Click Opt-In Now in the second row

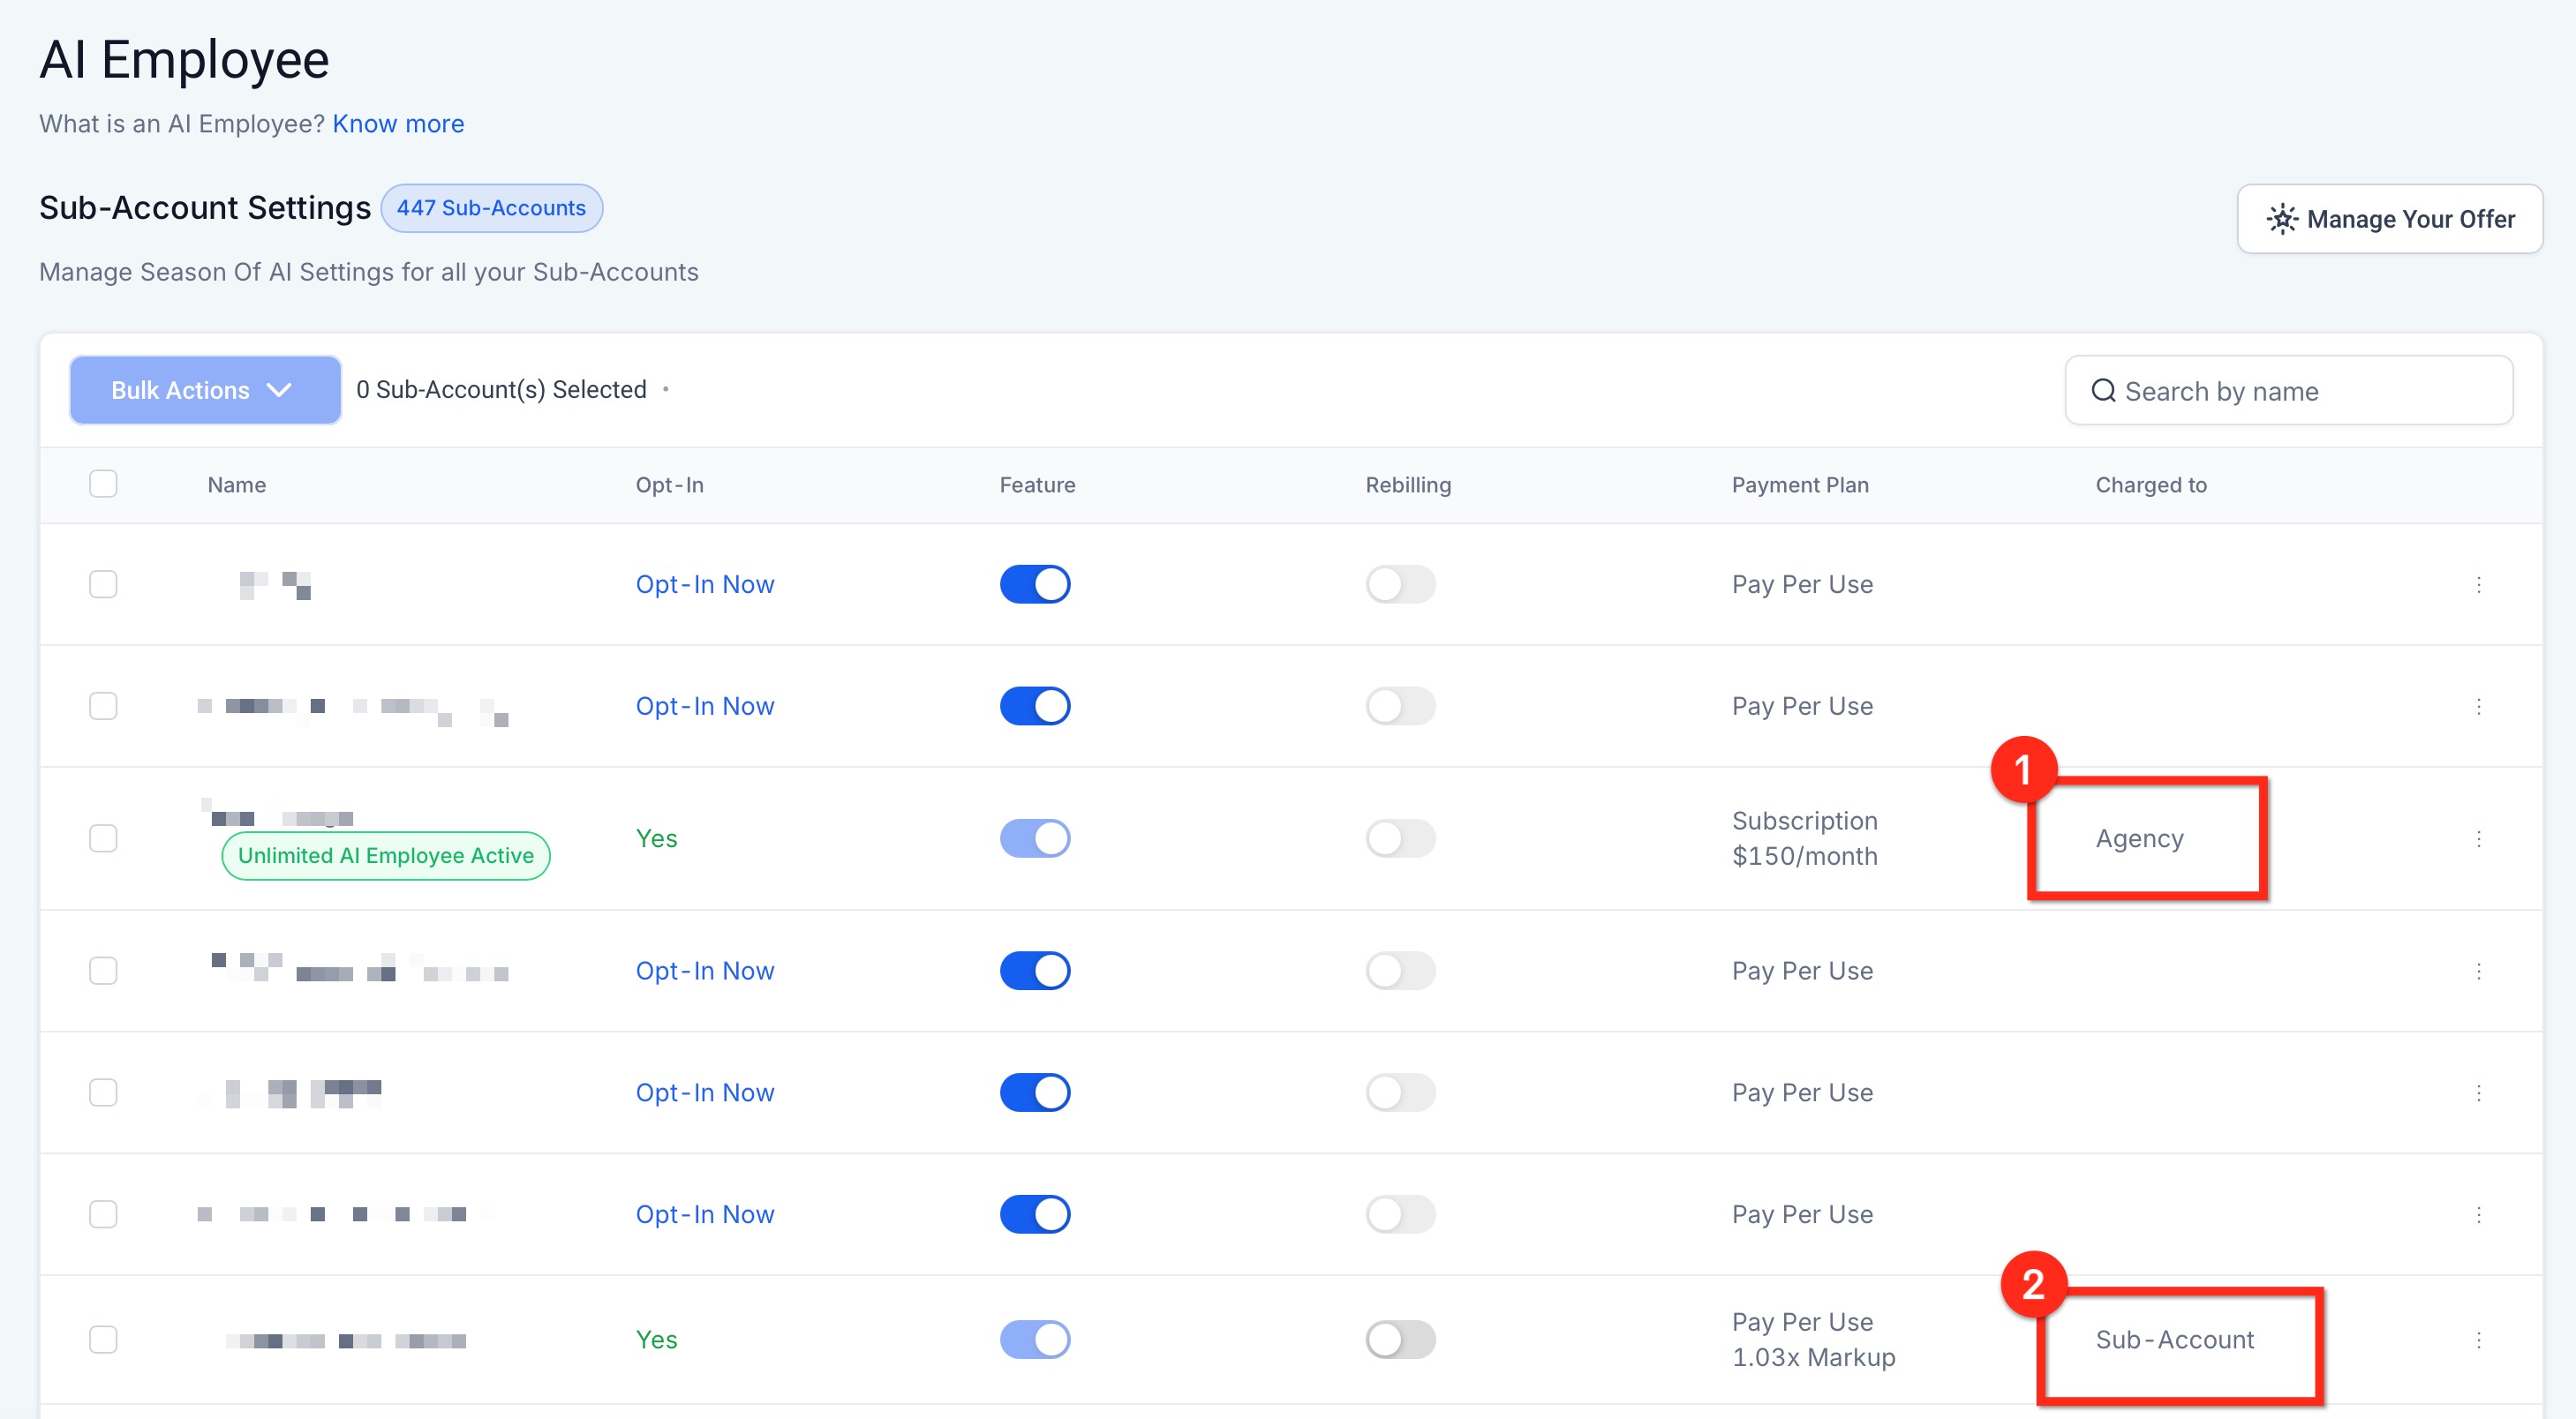point(704,707)
